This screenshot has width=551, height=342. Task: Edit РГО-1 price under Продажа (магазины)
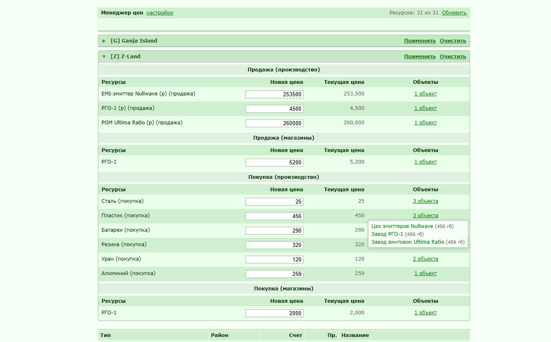pyautogui.click(x=274, y=163)
